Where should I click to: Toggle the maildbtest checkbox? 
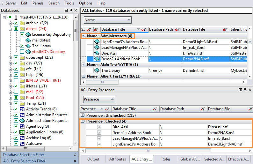click(22, 40)
